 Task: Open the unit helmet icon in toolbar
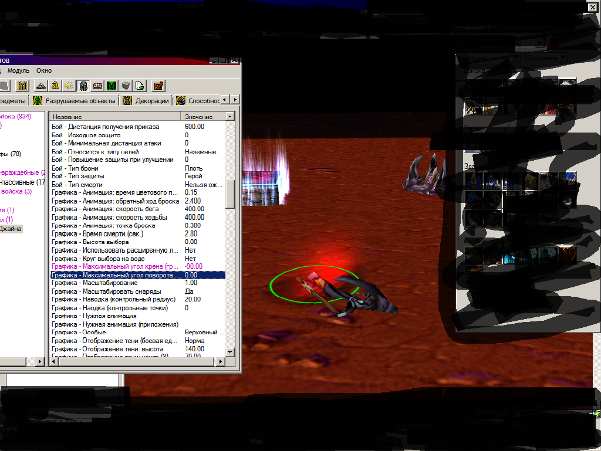22,86
